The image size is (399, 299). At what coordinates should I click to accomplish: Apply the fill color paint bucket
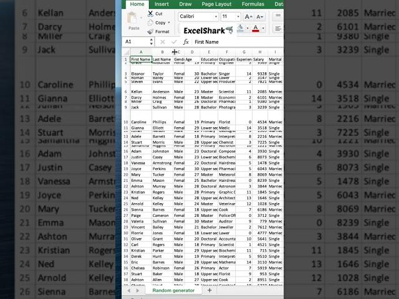pos(240,28)
